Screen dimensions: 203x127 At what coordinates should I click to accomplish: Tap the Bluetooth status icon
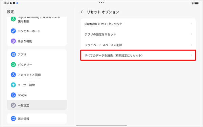(x=193, y=3)
